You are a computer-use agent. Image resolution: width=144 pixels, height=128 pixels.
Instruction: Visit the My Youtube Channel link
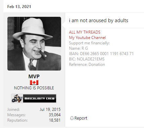pos(87,38)
